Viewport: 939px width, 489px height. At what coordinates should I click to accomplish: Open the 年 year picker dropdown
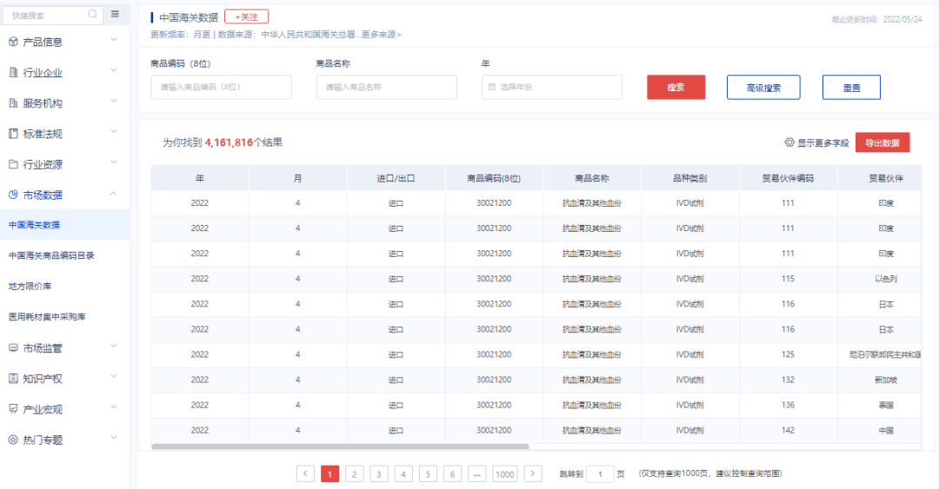click(x=552, y=87)
